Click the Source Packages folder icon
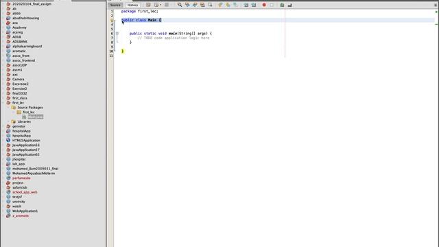 point(14,108)
